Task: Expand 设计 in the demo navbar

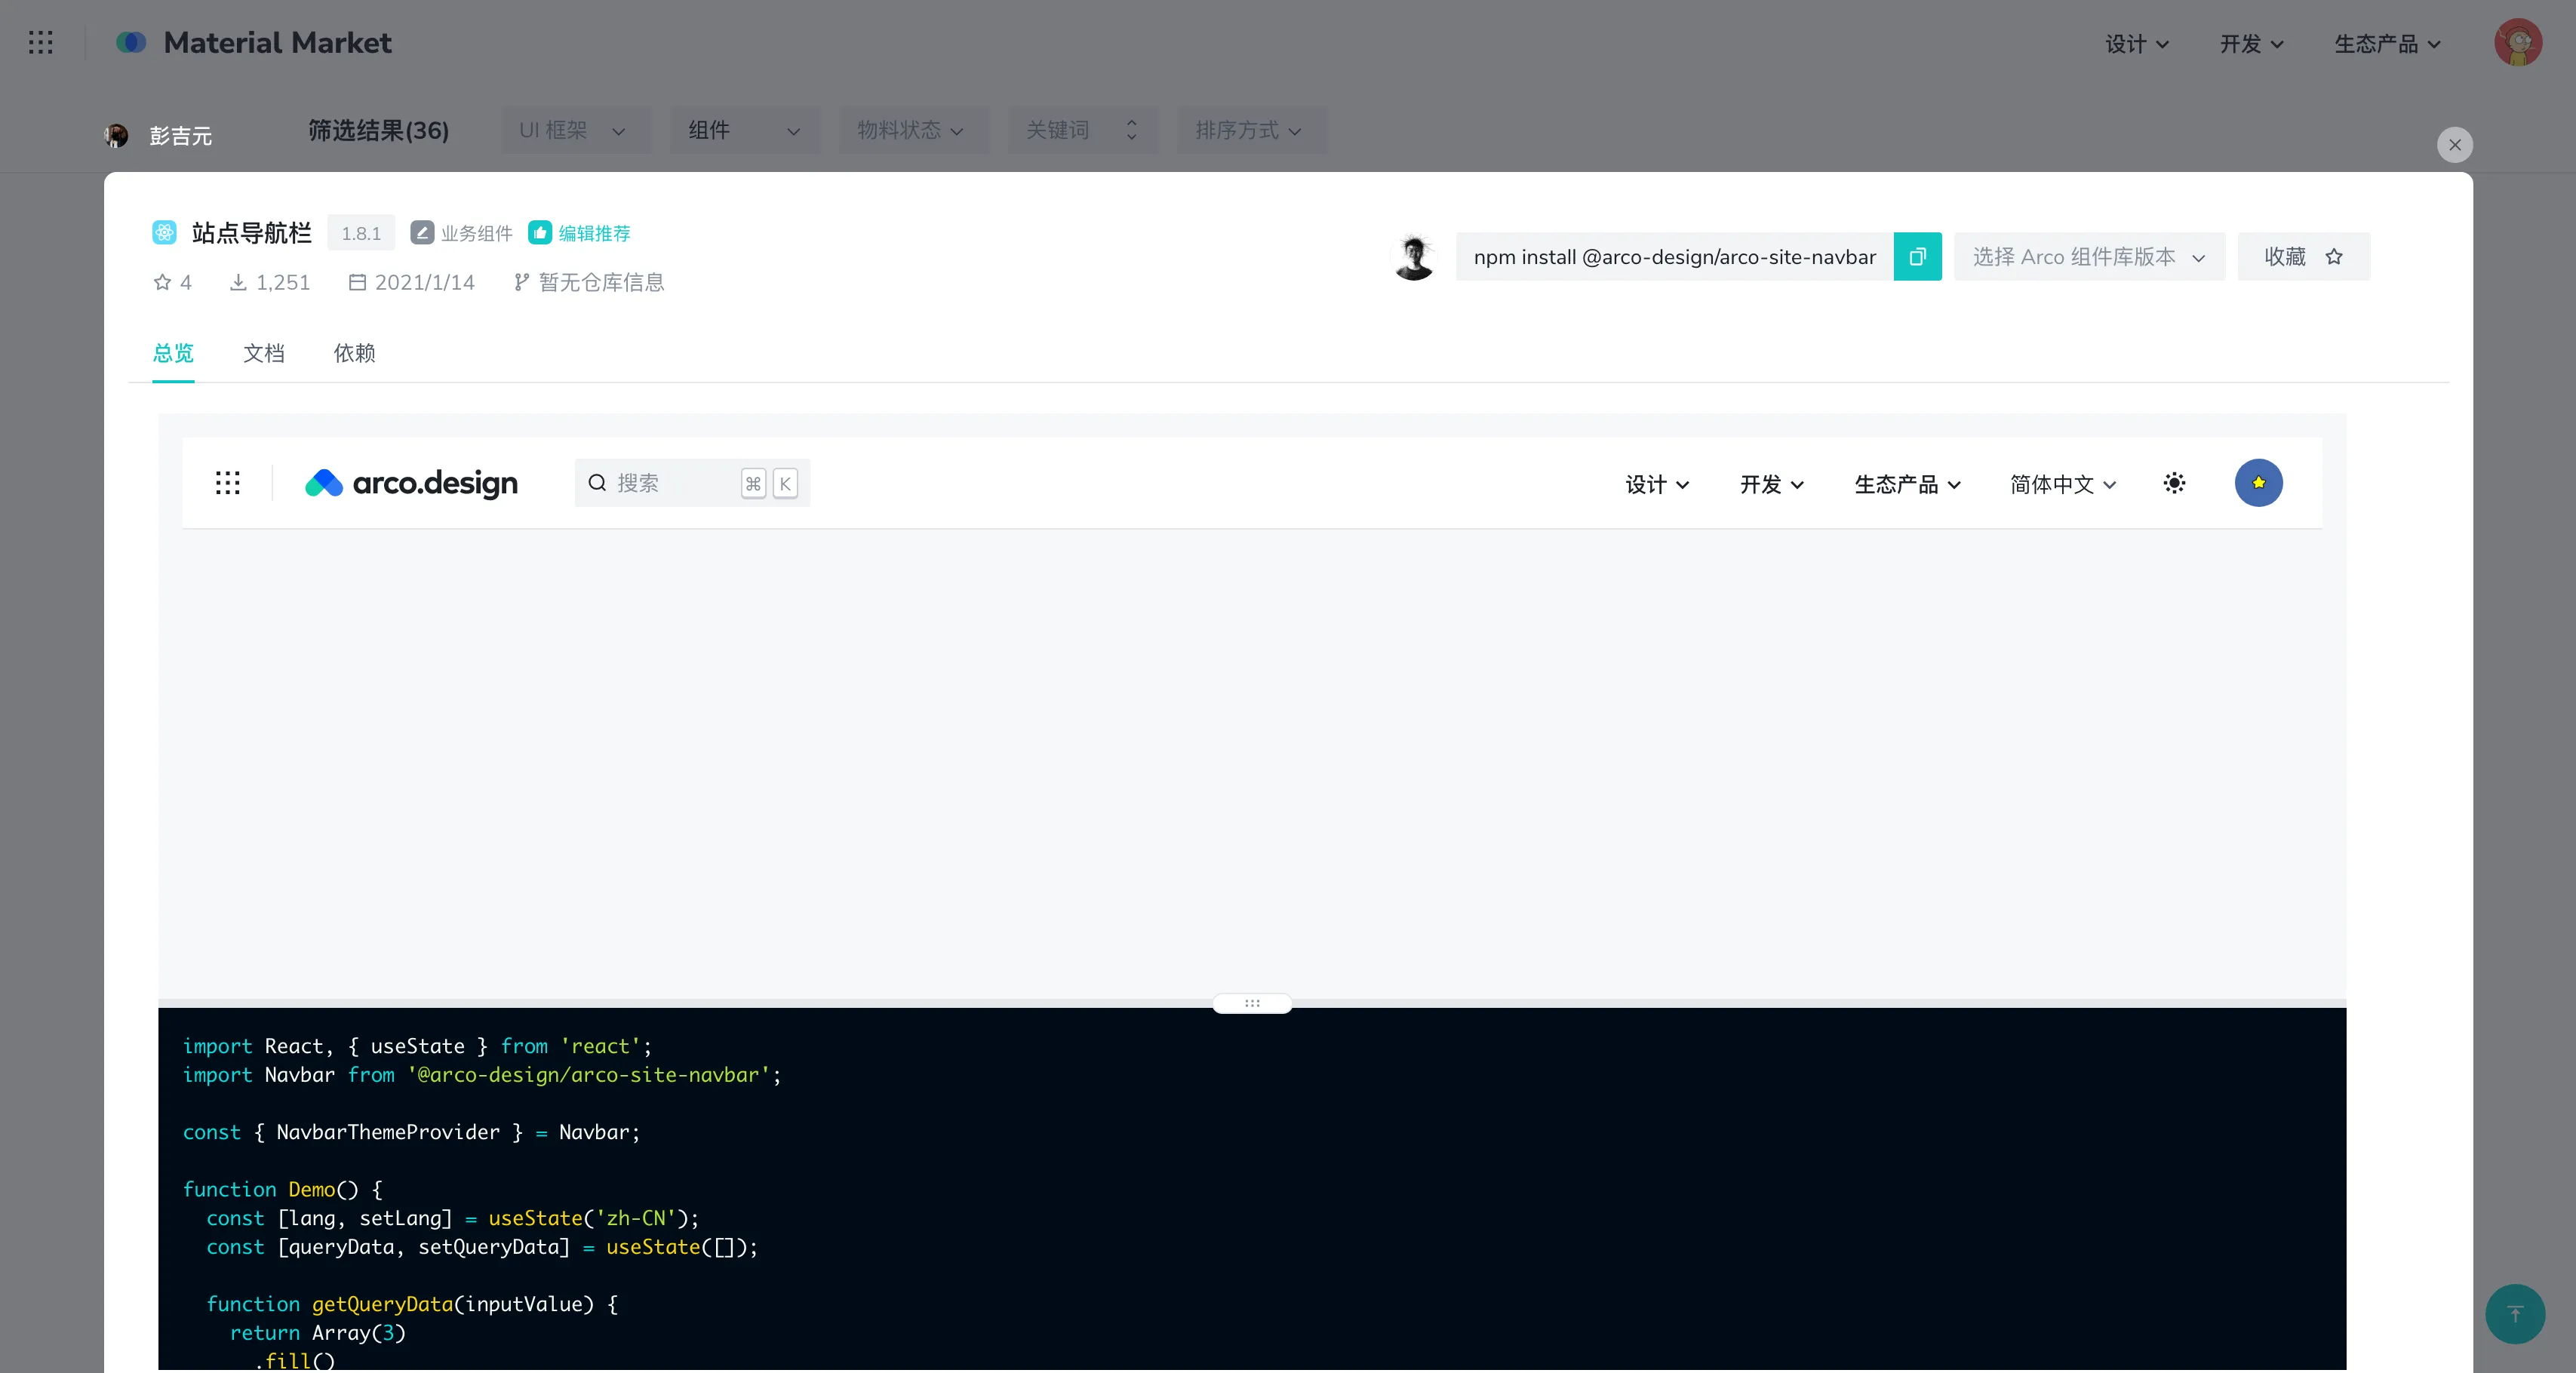Action: (1657, 484)
